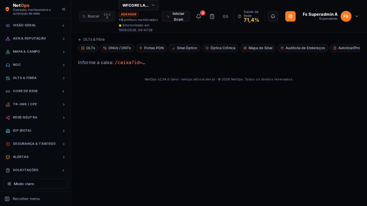Go back via OLTs & Fibra breadcrumb

(x=91, y=39)
